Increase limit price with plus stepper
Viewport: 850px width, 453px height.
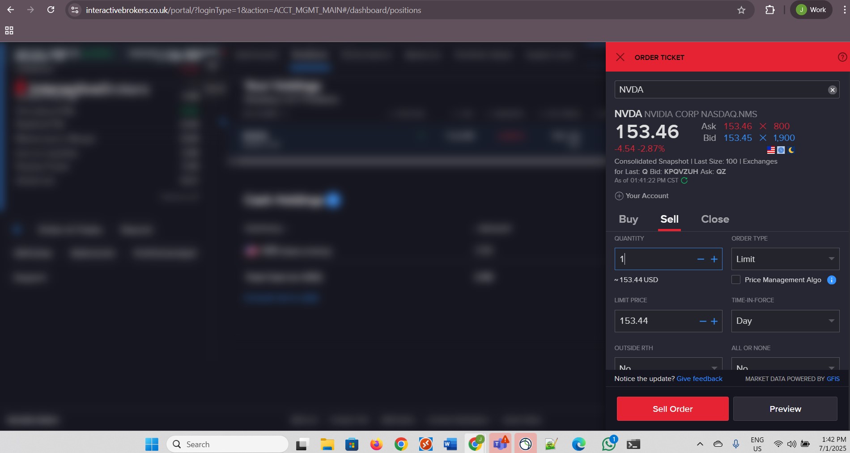click(x=714, y=322)
